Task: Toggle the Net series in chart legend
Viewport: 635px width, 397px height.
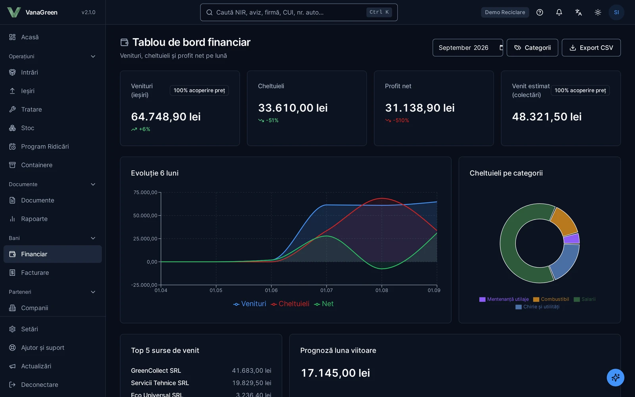Action: click(323, 304)
